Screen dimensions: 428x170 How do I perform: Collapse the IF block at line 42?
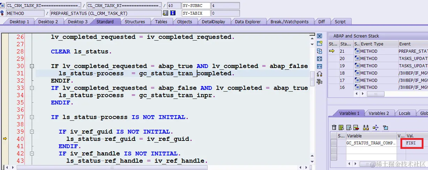click(x=32, y=153)
